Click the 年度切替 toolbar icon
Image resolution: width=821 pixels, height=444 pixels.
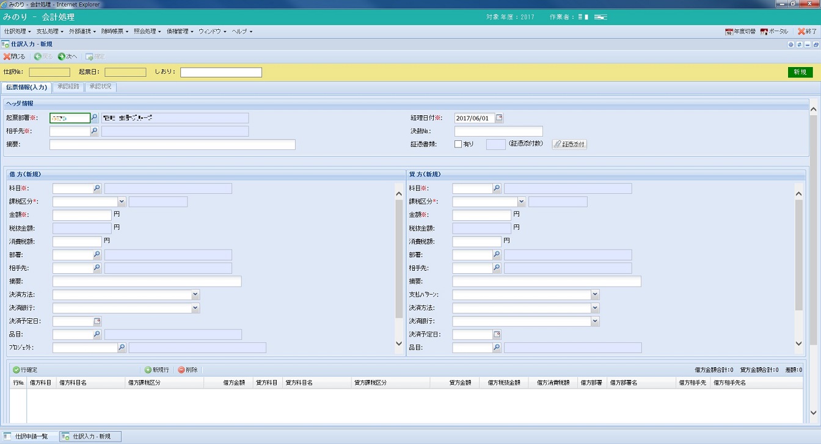point(729,31)
